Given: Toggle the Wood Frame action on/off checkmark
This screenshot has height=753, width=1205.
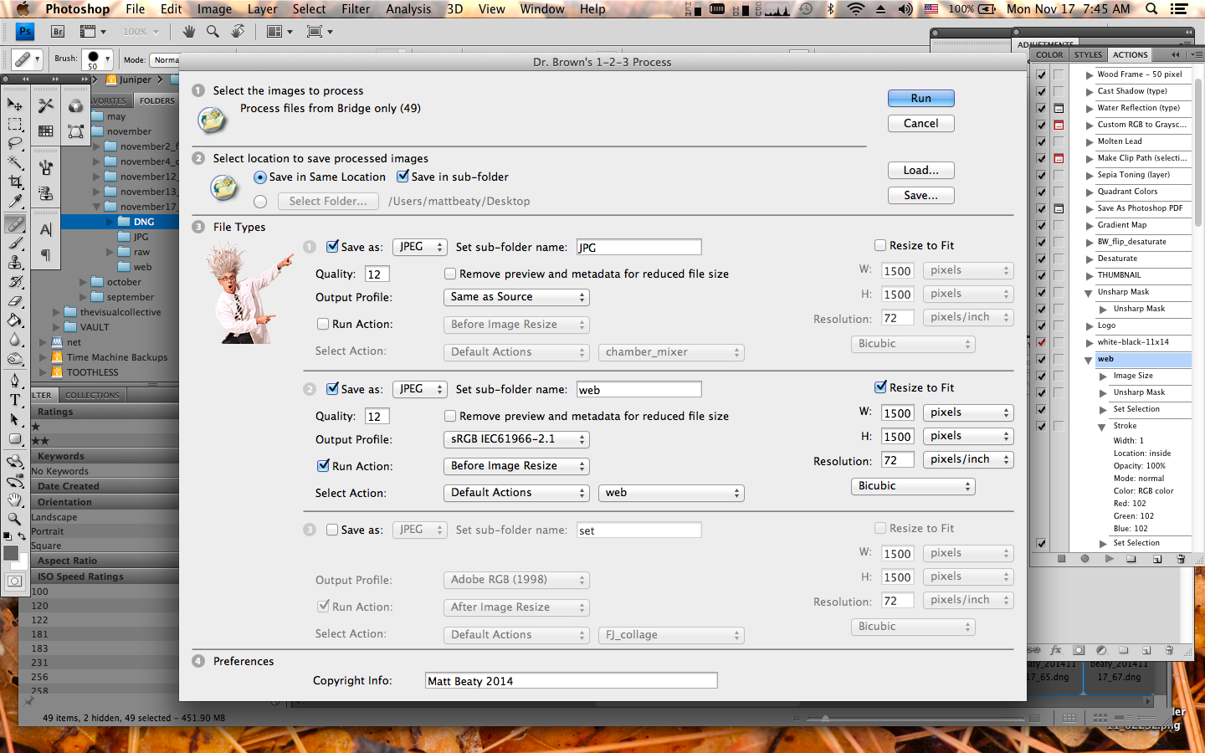Looking at the screenshot, I should coord(1042,74).
